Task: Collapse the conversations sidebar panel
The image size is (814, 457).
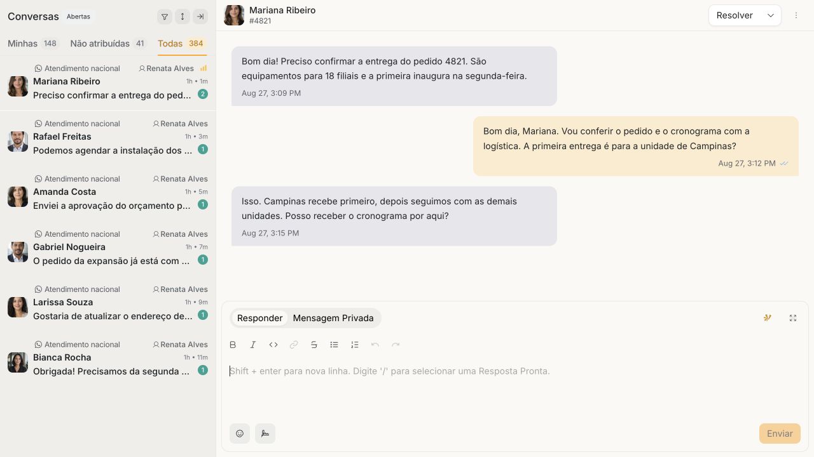Action: pyautogui.click(x=200, y=17)
